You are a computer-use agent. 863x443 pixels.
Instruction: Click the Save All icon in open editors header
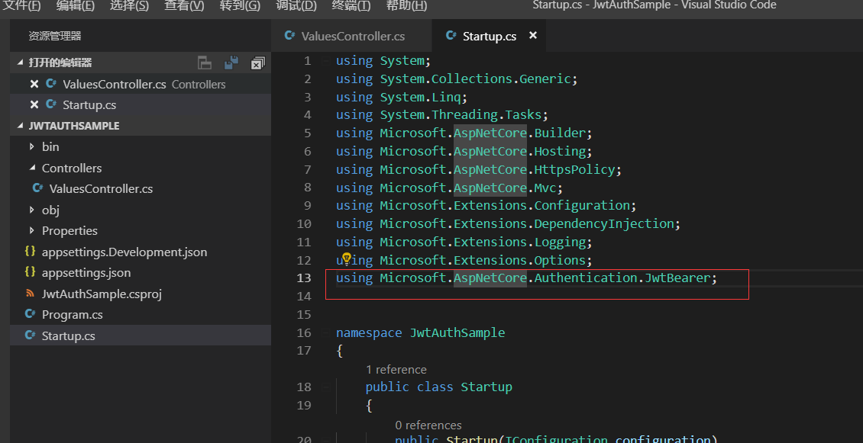pyautogui.click(x=231, y=63)
